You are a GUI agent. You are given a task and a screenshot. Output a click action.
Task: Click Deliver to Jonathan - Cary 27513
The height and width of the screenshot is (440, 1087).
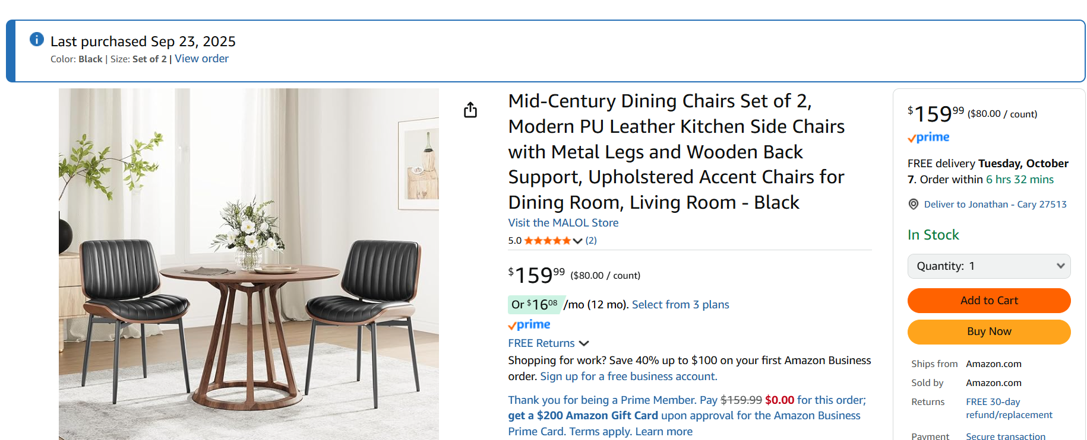tap(995, 205)
